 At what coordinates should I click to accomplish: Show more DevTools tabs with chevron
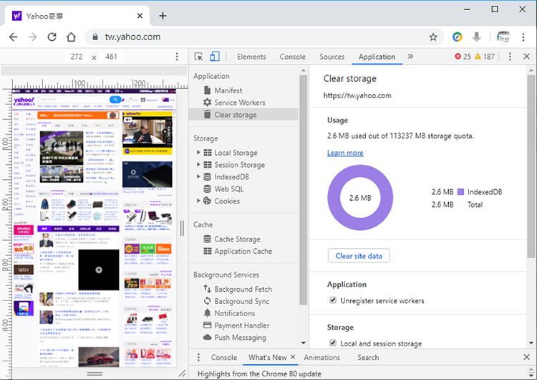410,57
